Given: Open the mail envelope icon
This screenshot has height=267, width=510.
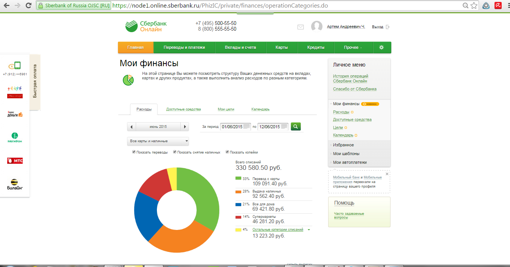Looking at the screenshot, I should [301, 27].
